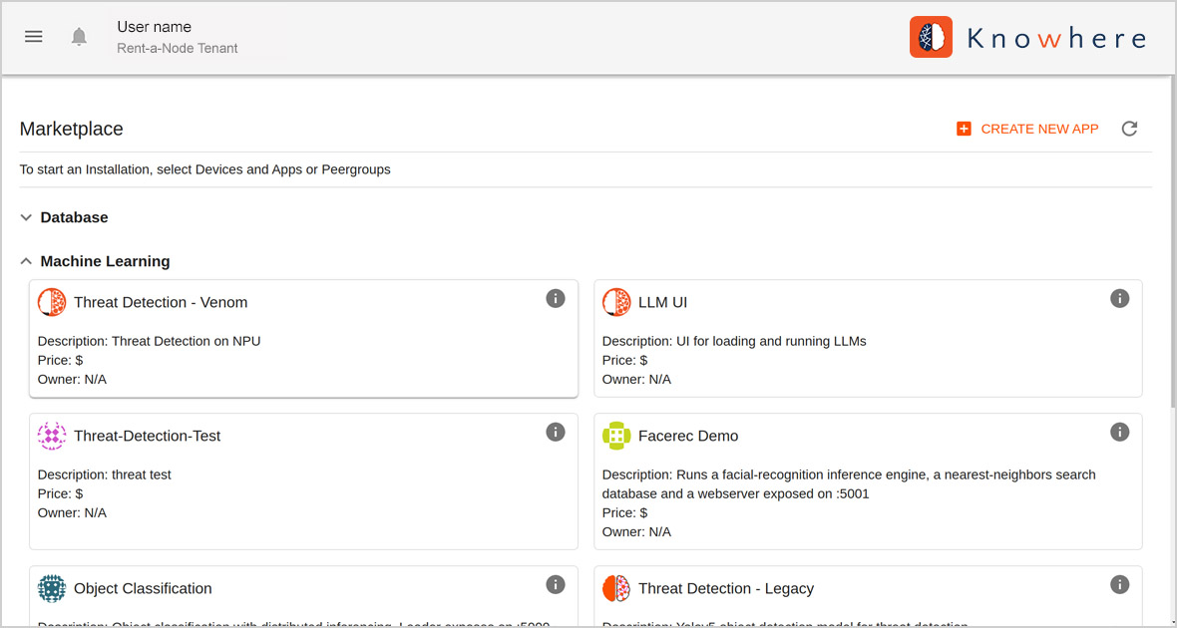Refresh the Marketplace app list
The width and height of the screenshot is (1177, 628).
[1129, 129]
